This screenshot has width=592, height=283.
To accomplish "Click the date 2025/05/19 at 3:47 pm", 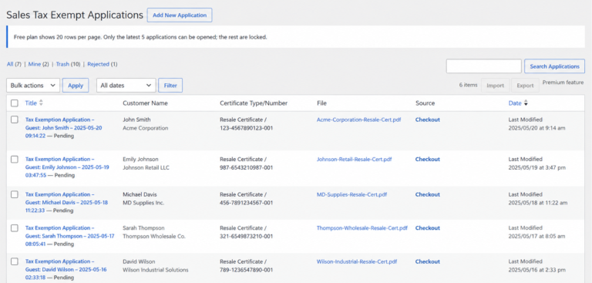I will point(536,167).
